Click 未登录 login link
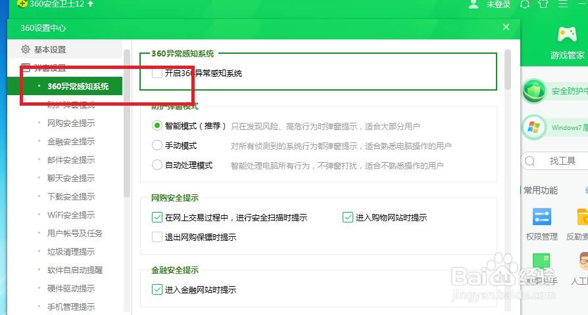 [x=499, y=5]
